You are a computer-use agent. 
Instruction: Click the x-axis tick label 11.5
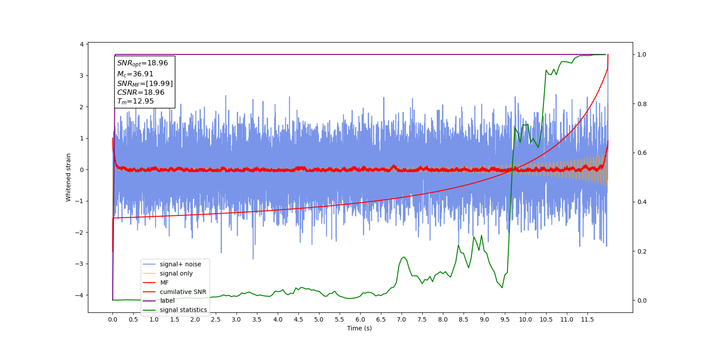point(587,319)
